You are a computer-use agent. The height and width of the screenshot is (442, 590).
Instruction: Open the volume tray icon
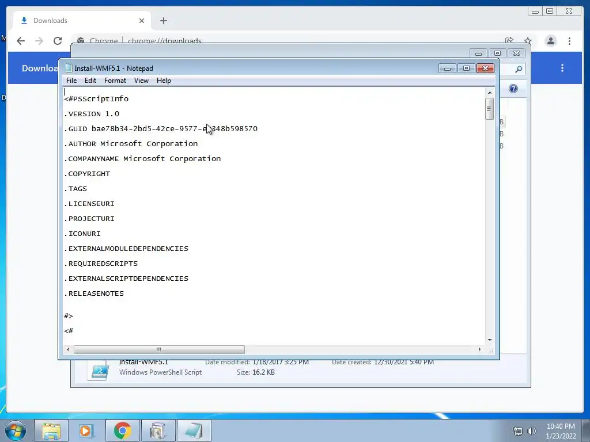pyautogui.click(x=531, y=431)
